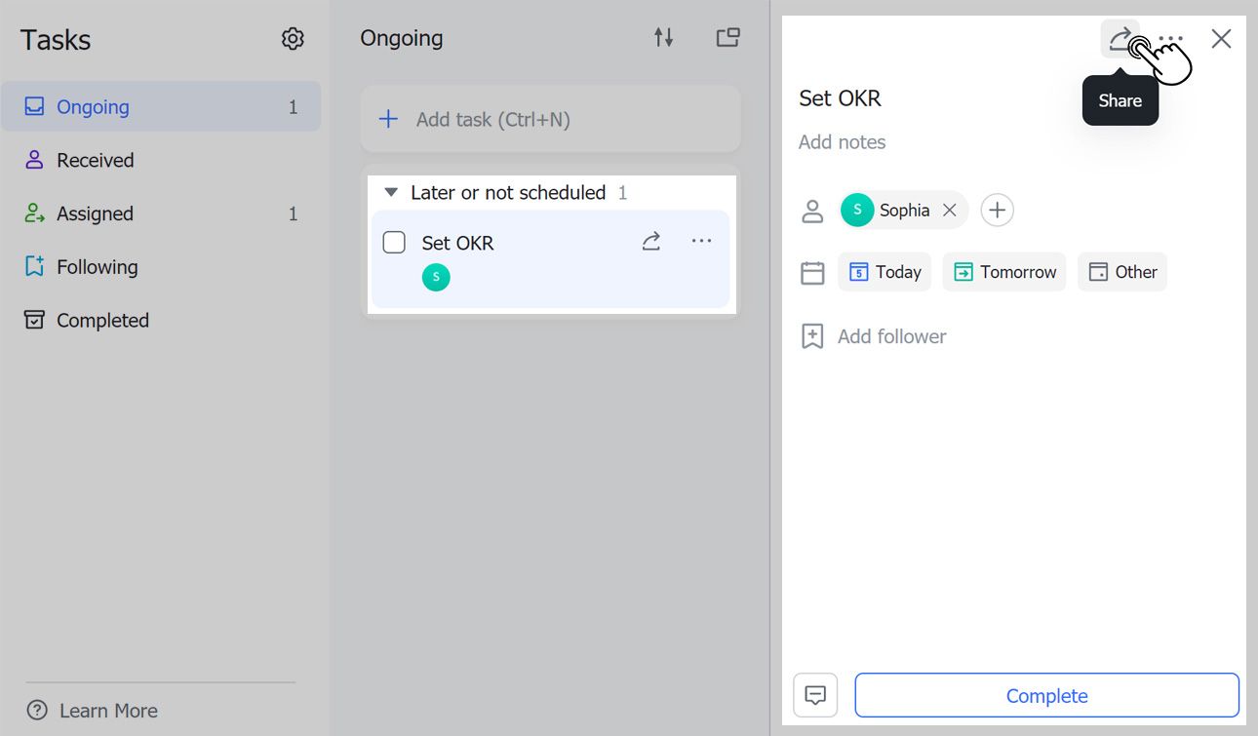Image resolution: width=1258 pixels, height=736 pixels.
Task: Remove Sophia from assignees
Action: (950, 210)
